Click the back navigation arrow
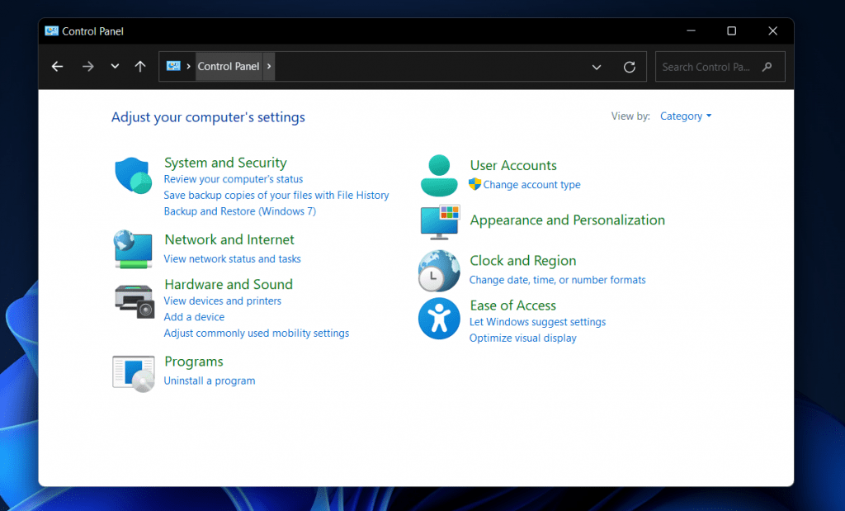845x511 pixels. click(57, 66)
